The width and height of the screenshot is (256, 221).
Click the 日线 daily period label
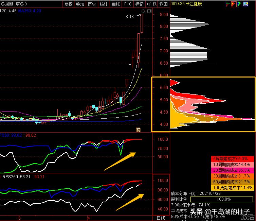(x=161, y=218)
